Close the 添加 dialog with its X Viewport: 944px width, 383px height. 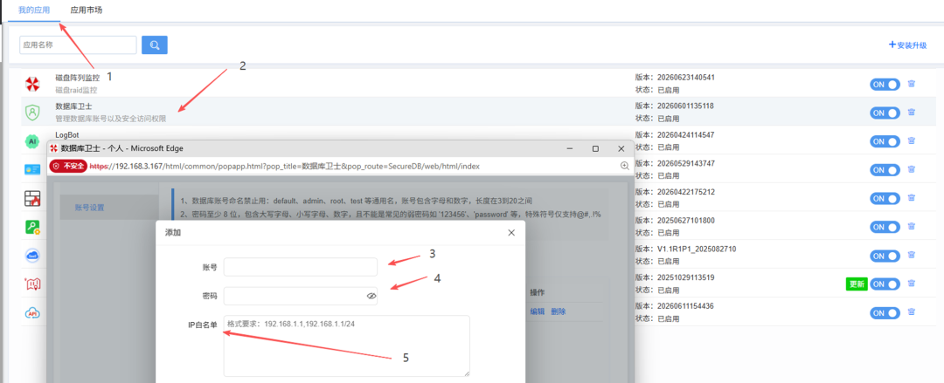(x=511, y=233)
